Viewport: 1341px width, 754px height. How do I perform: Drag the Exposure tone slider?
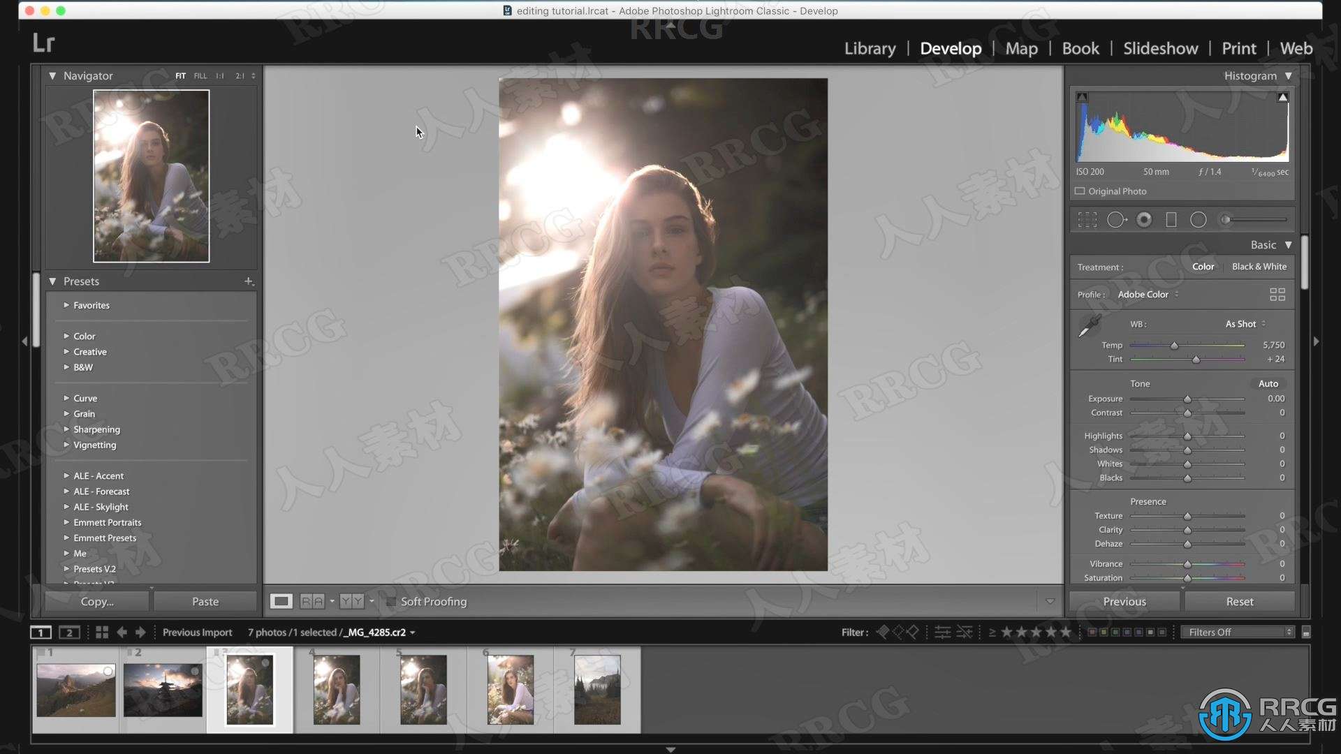tap(1187, 398)
